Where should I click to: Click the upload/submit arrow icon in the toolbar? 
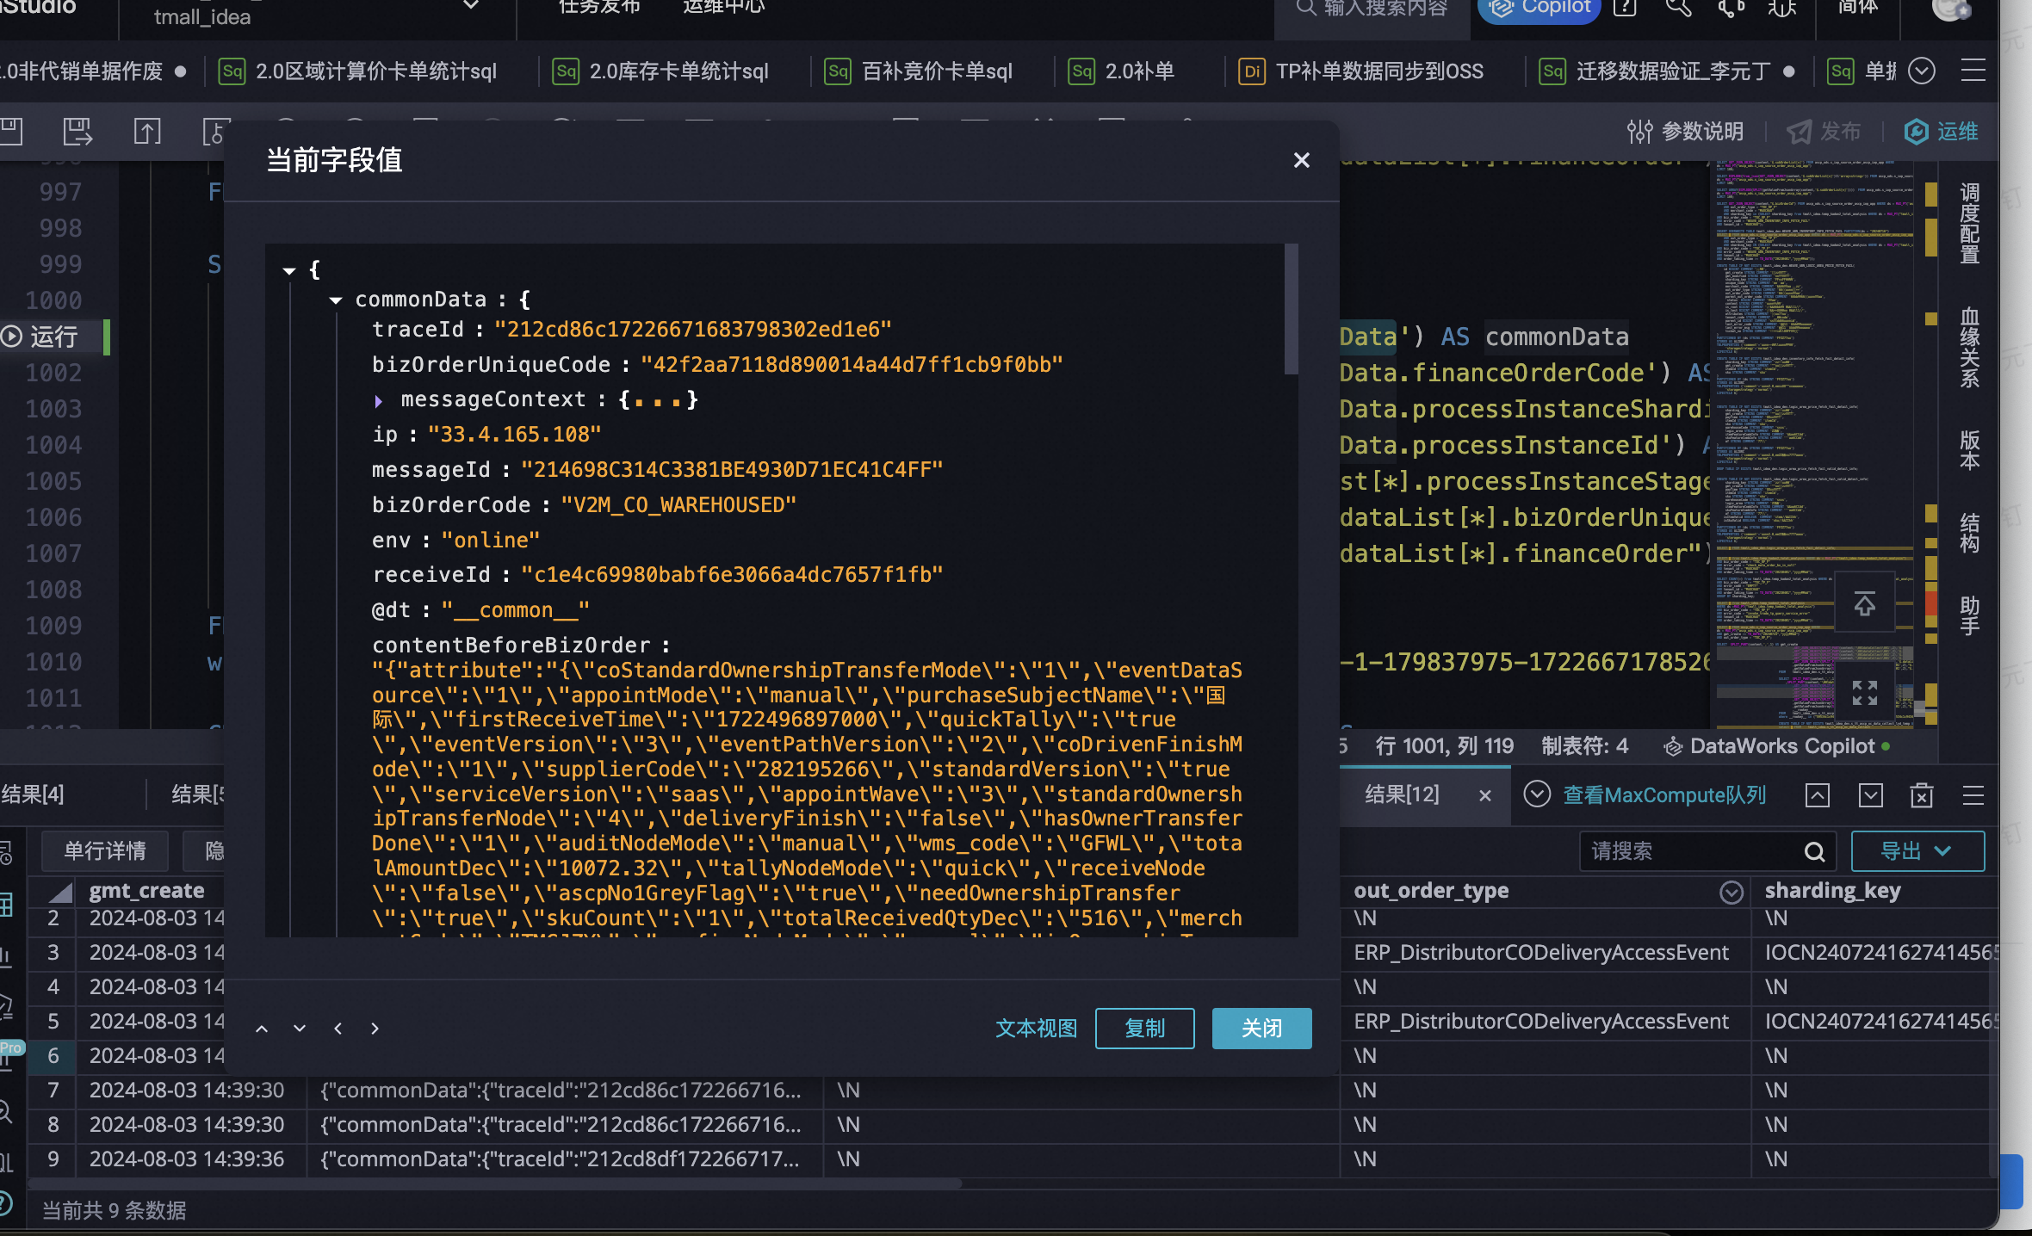[147, 132]
